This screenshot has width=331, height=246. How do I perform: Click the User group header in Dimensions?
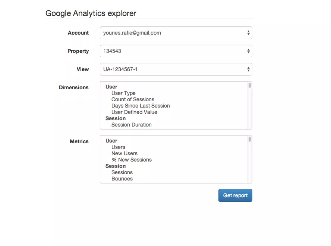coord(111,87)
